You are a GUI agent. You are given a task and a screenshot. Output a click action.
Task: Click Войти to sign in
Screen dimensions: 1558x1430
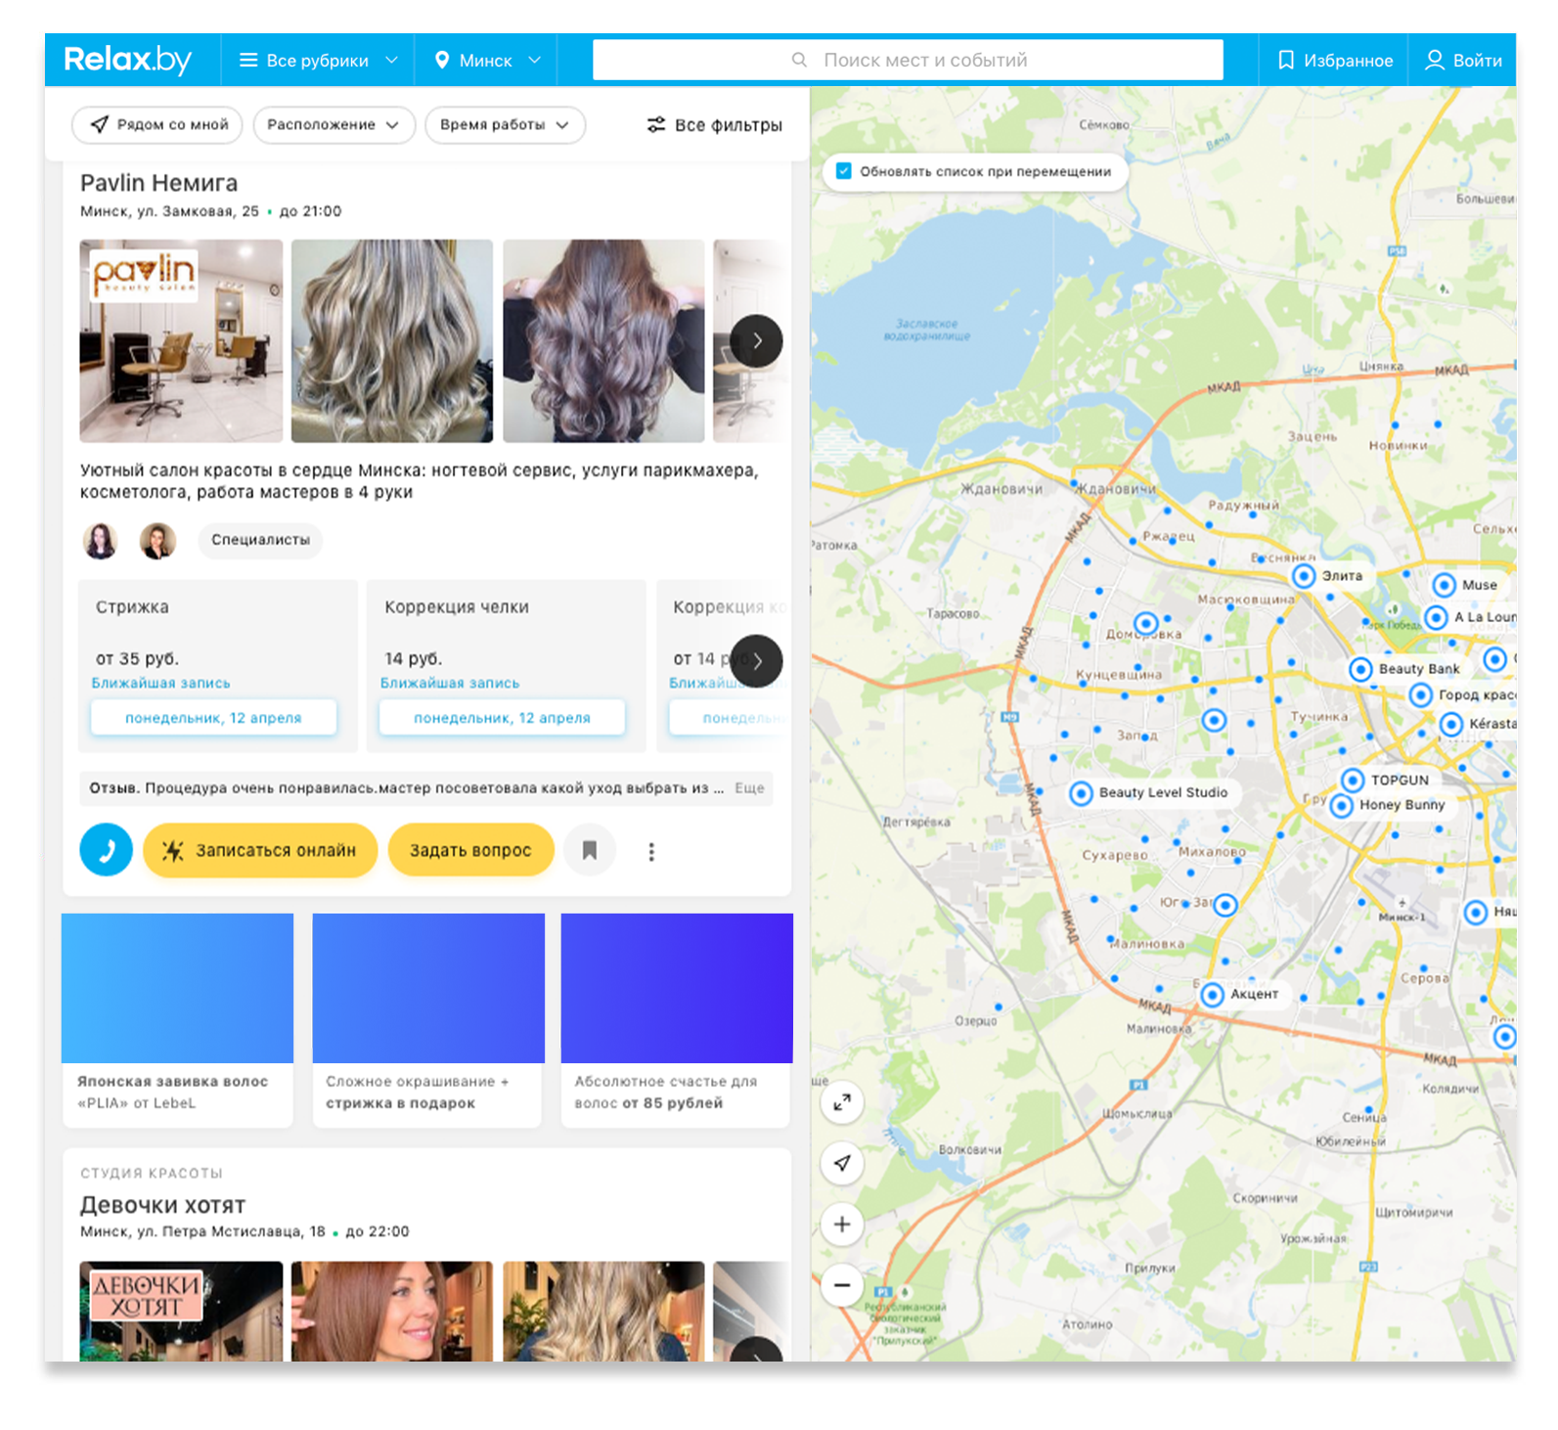click(x=1463, y=61)
